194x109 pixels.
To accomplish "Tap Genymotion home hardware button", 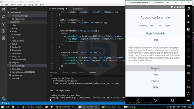I will 189,87.
